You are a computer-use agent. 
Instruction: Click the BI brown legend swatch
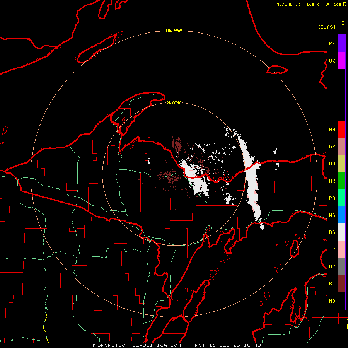point(341,284)
